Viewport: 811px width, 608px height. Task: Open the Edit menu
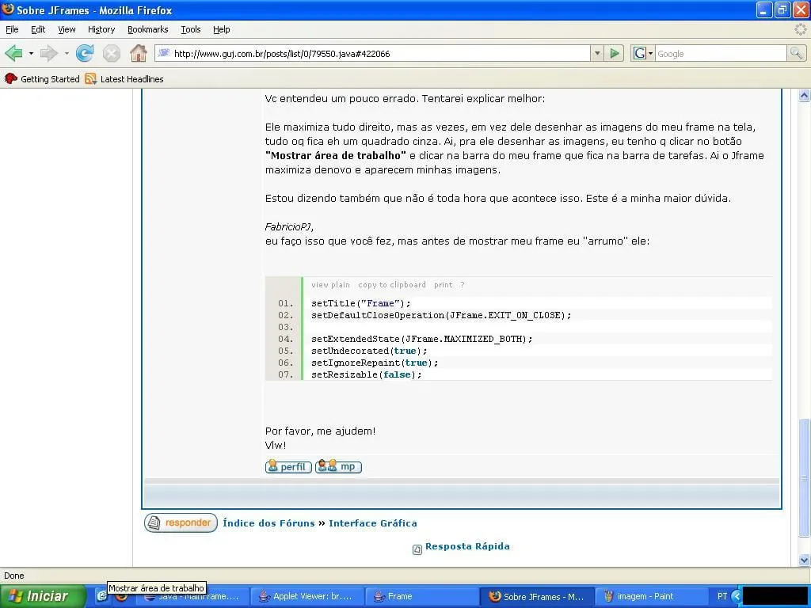tap(38, 29)
